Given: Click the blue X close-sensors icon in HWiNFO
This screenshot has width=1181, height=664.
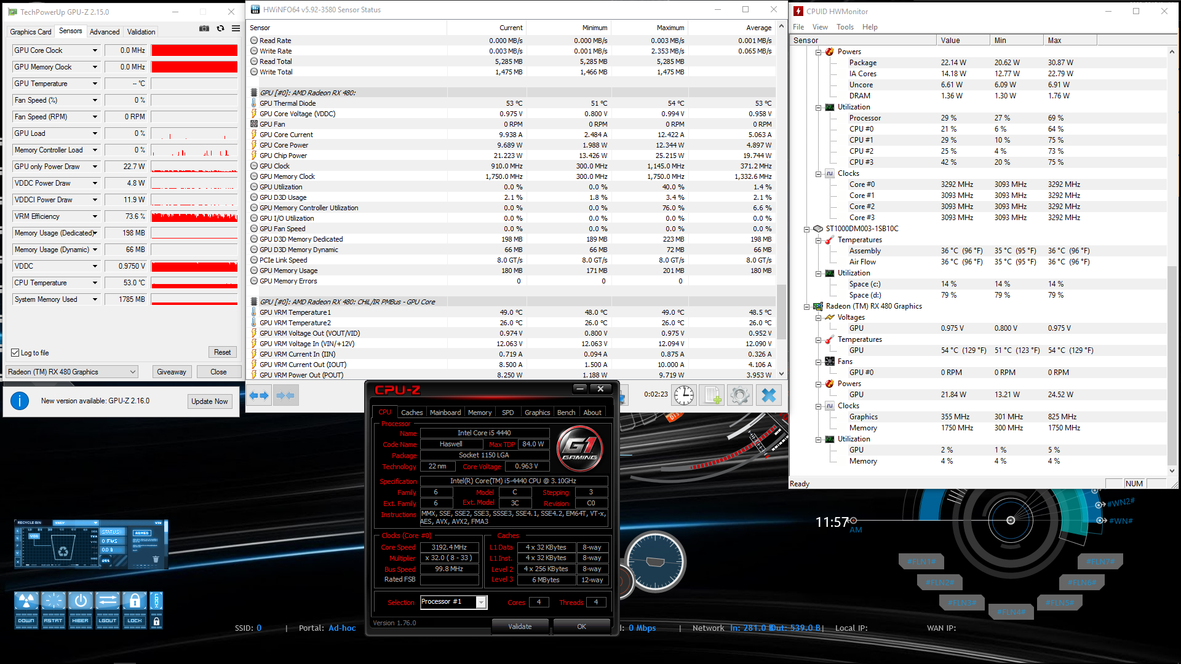Looking at the screenshot, I should tap(769, 395).
